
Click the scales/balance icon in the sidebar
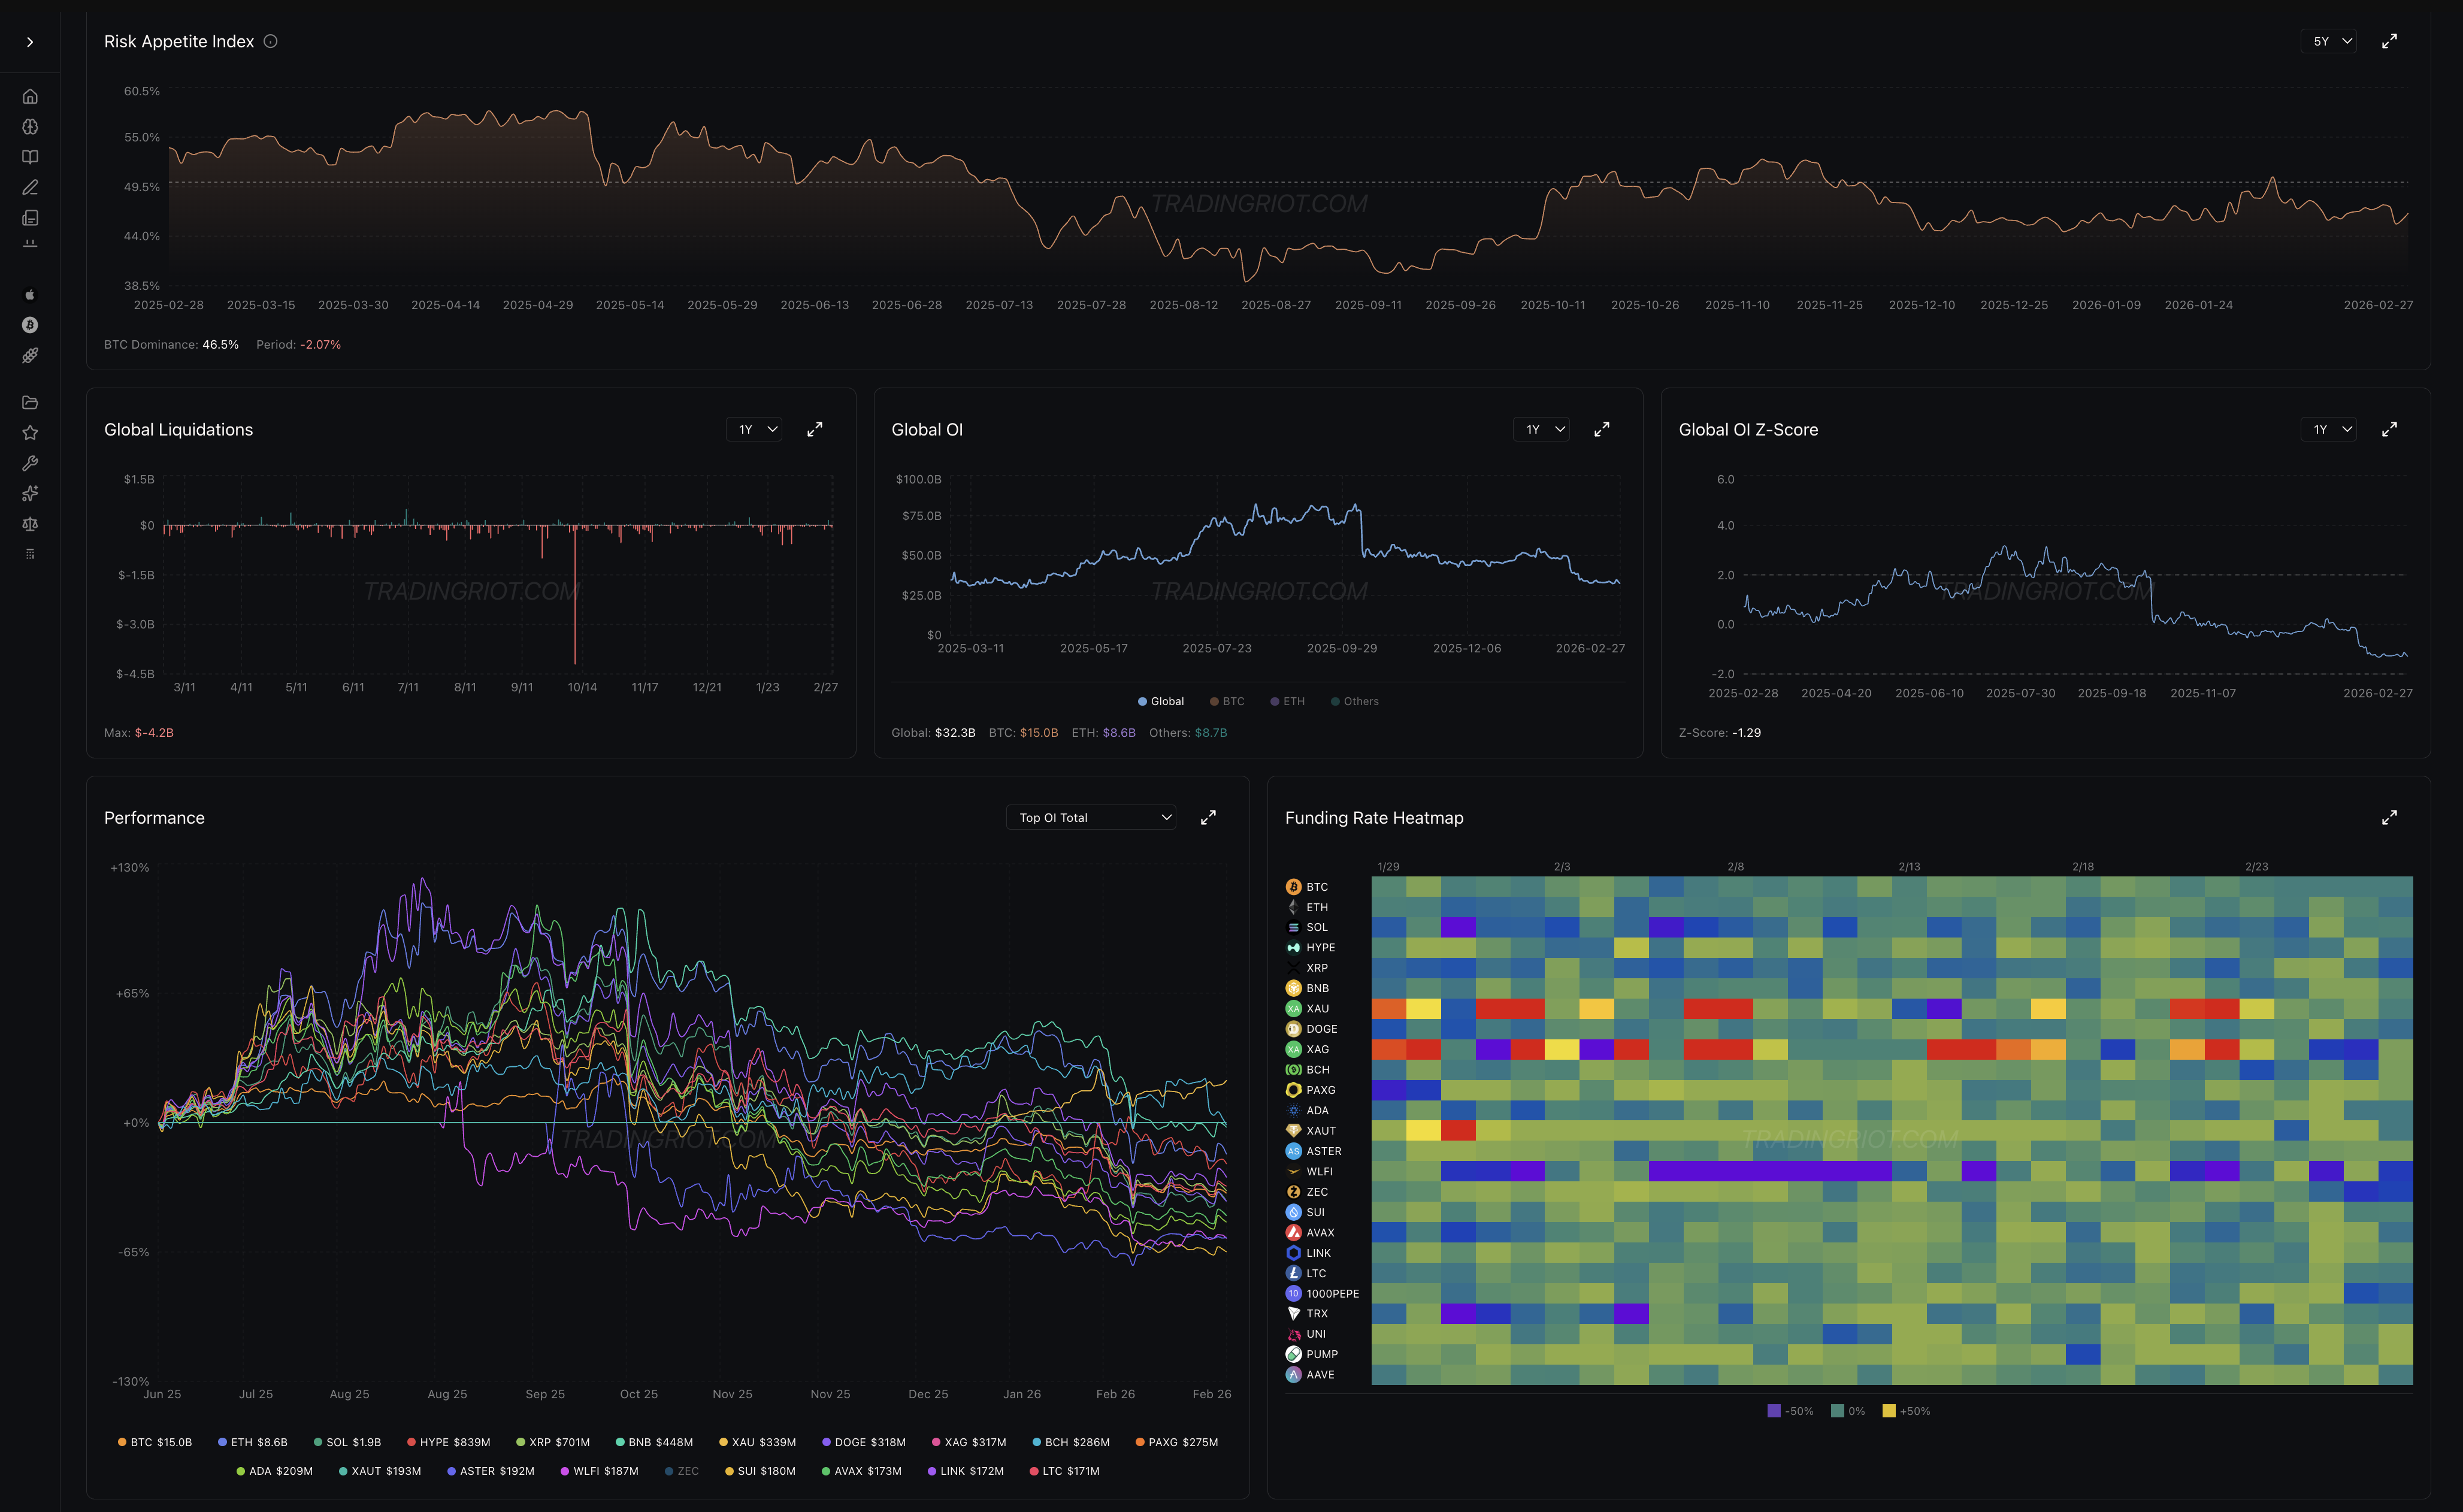point(30,523)
